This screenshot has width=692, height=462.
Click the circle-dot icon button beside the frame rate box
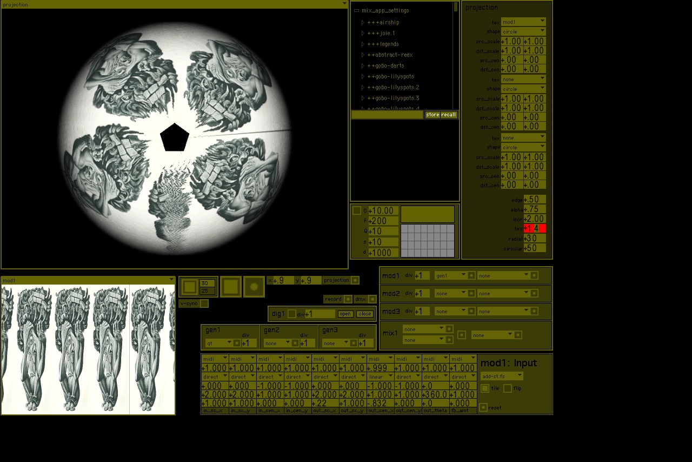coord(254,287)
